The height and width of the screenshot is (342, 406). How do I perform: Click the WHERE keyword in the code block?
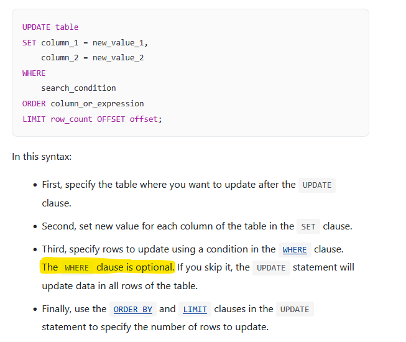[x=34, y=73]
